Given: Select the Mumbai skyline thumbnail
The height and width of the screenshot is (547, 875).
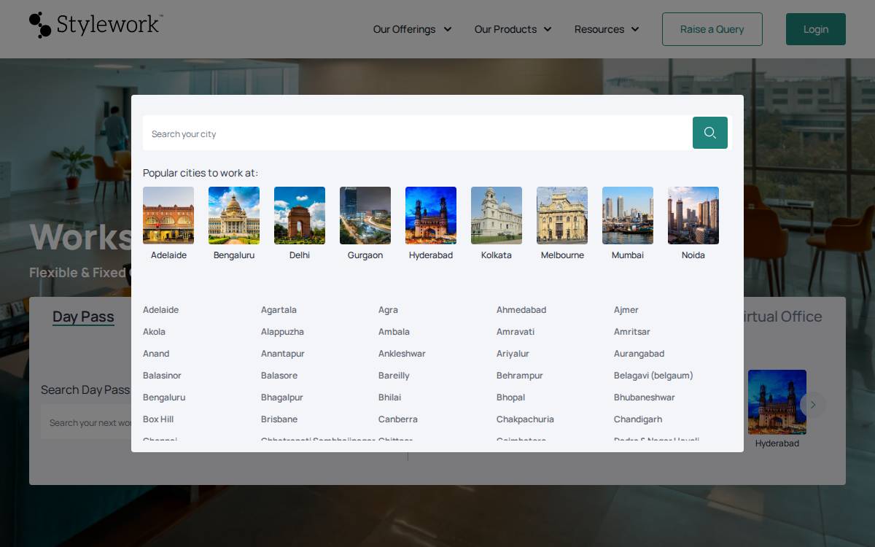Looking at the screenshot, I should 628,215.
